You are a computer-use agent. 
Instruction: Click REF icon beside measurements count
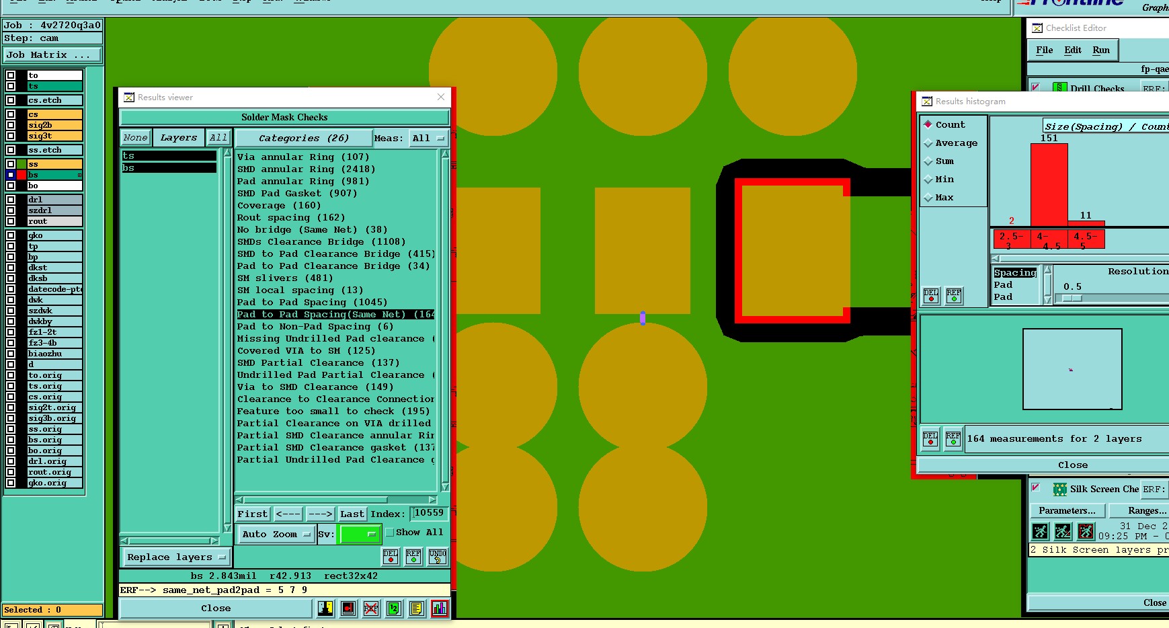pos(953,439)
